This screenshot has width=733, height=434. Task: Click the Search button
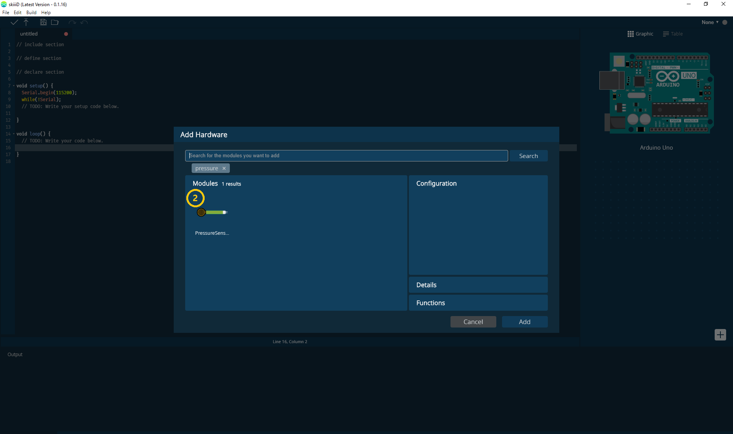[528, 155]
